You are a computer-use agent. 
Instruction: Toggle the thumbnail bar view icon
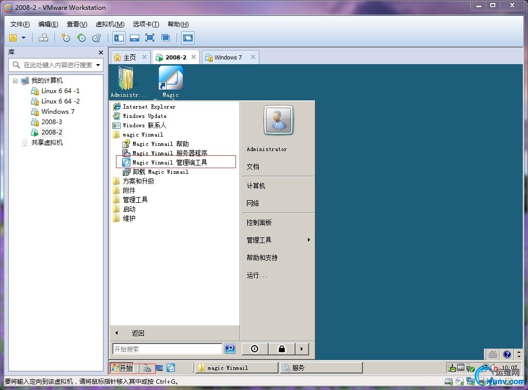click(x=135, y=38)
